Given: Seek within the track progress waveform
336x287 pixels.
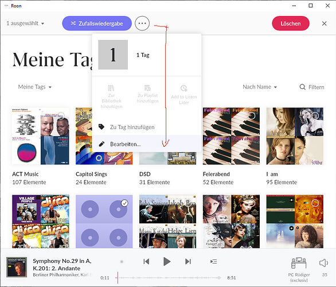Looking at the screenshot, I should (x=168, y=278).
